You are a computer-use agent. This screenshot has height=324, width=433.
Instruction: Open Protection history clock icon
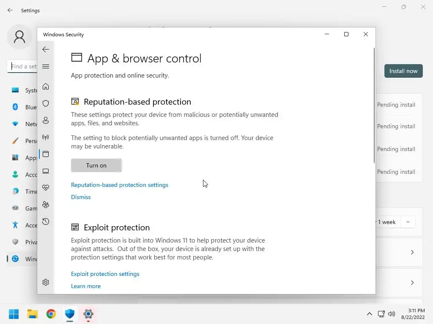coord(46,221)
